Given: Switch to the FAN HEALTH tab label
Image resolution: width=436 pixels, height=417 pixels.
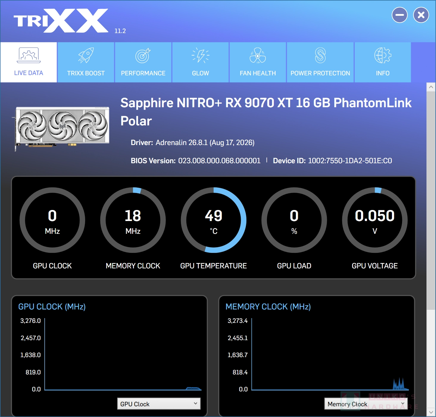Looking at the screenshot, I should click(x=258, y=73).
